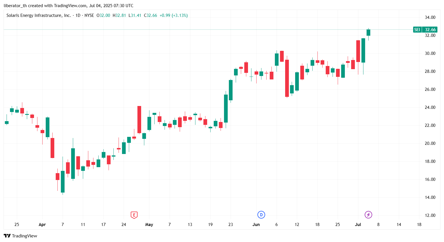The width and height of the screenshot is (444, 242).
Task: Select the 32.66 current price tag
Action: click(430, 30)
